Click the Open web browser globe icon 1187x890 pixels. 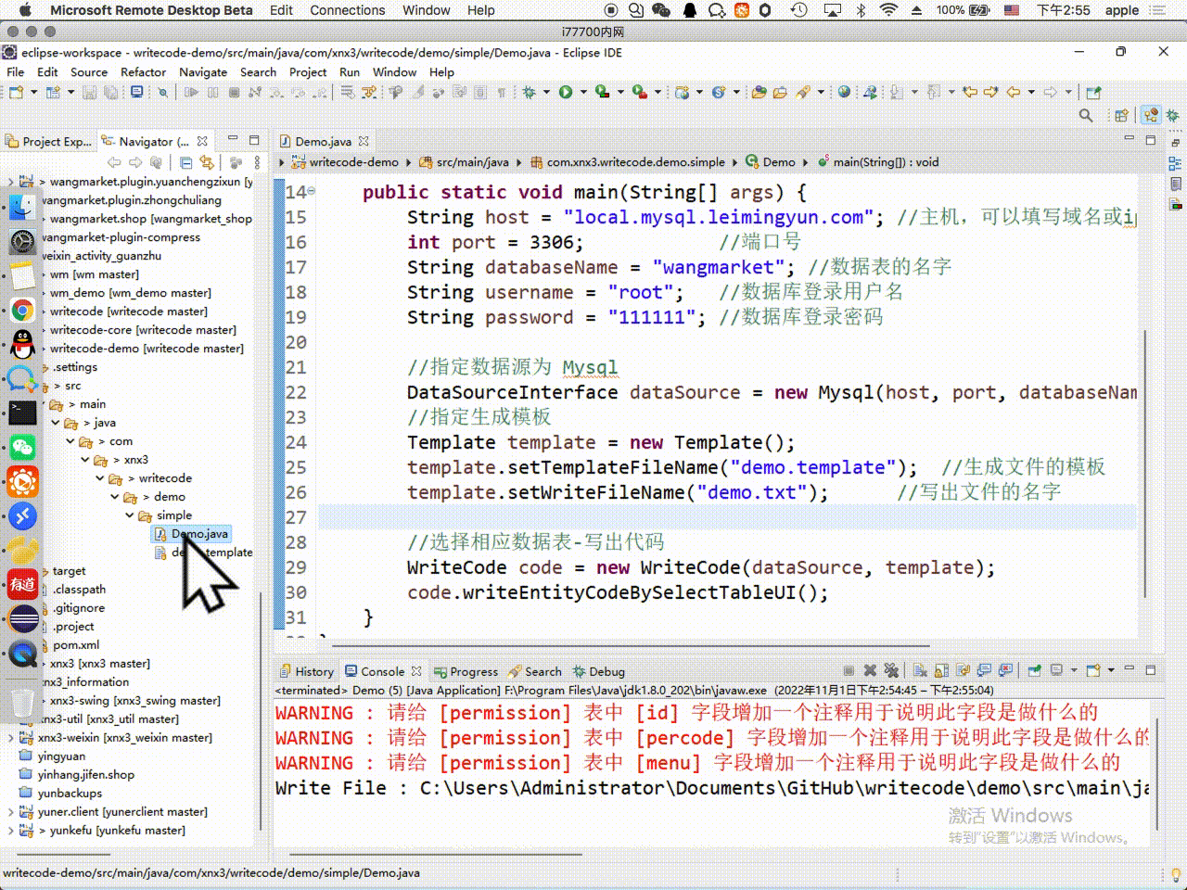(x=844, y=92)
